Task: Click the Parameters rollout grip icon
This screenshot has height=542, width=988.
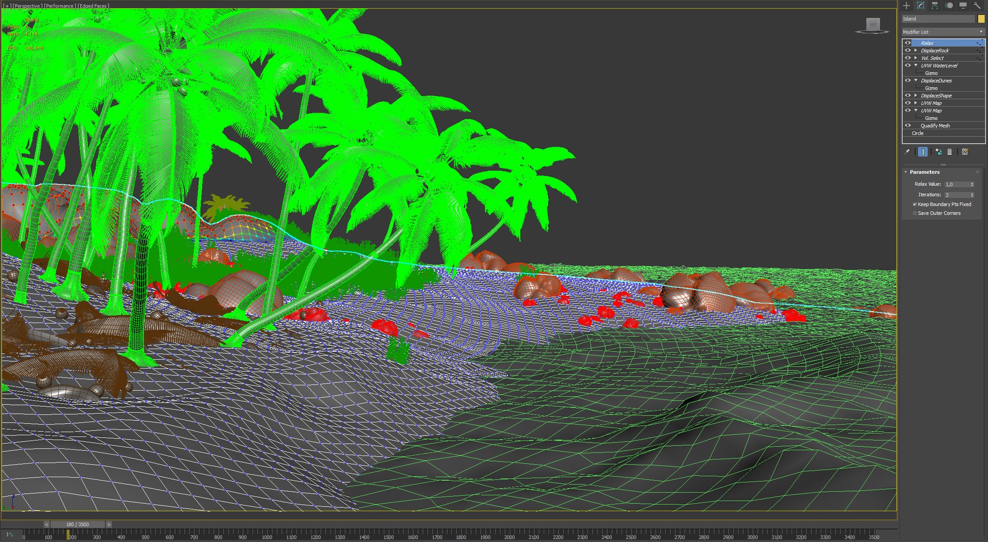Action: [x=978, y=172]
